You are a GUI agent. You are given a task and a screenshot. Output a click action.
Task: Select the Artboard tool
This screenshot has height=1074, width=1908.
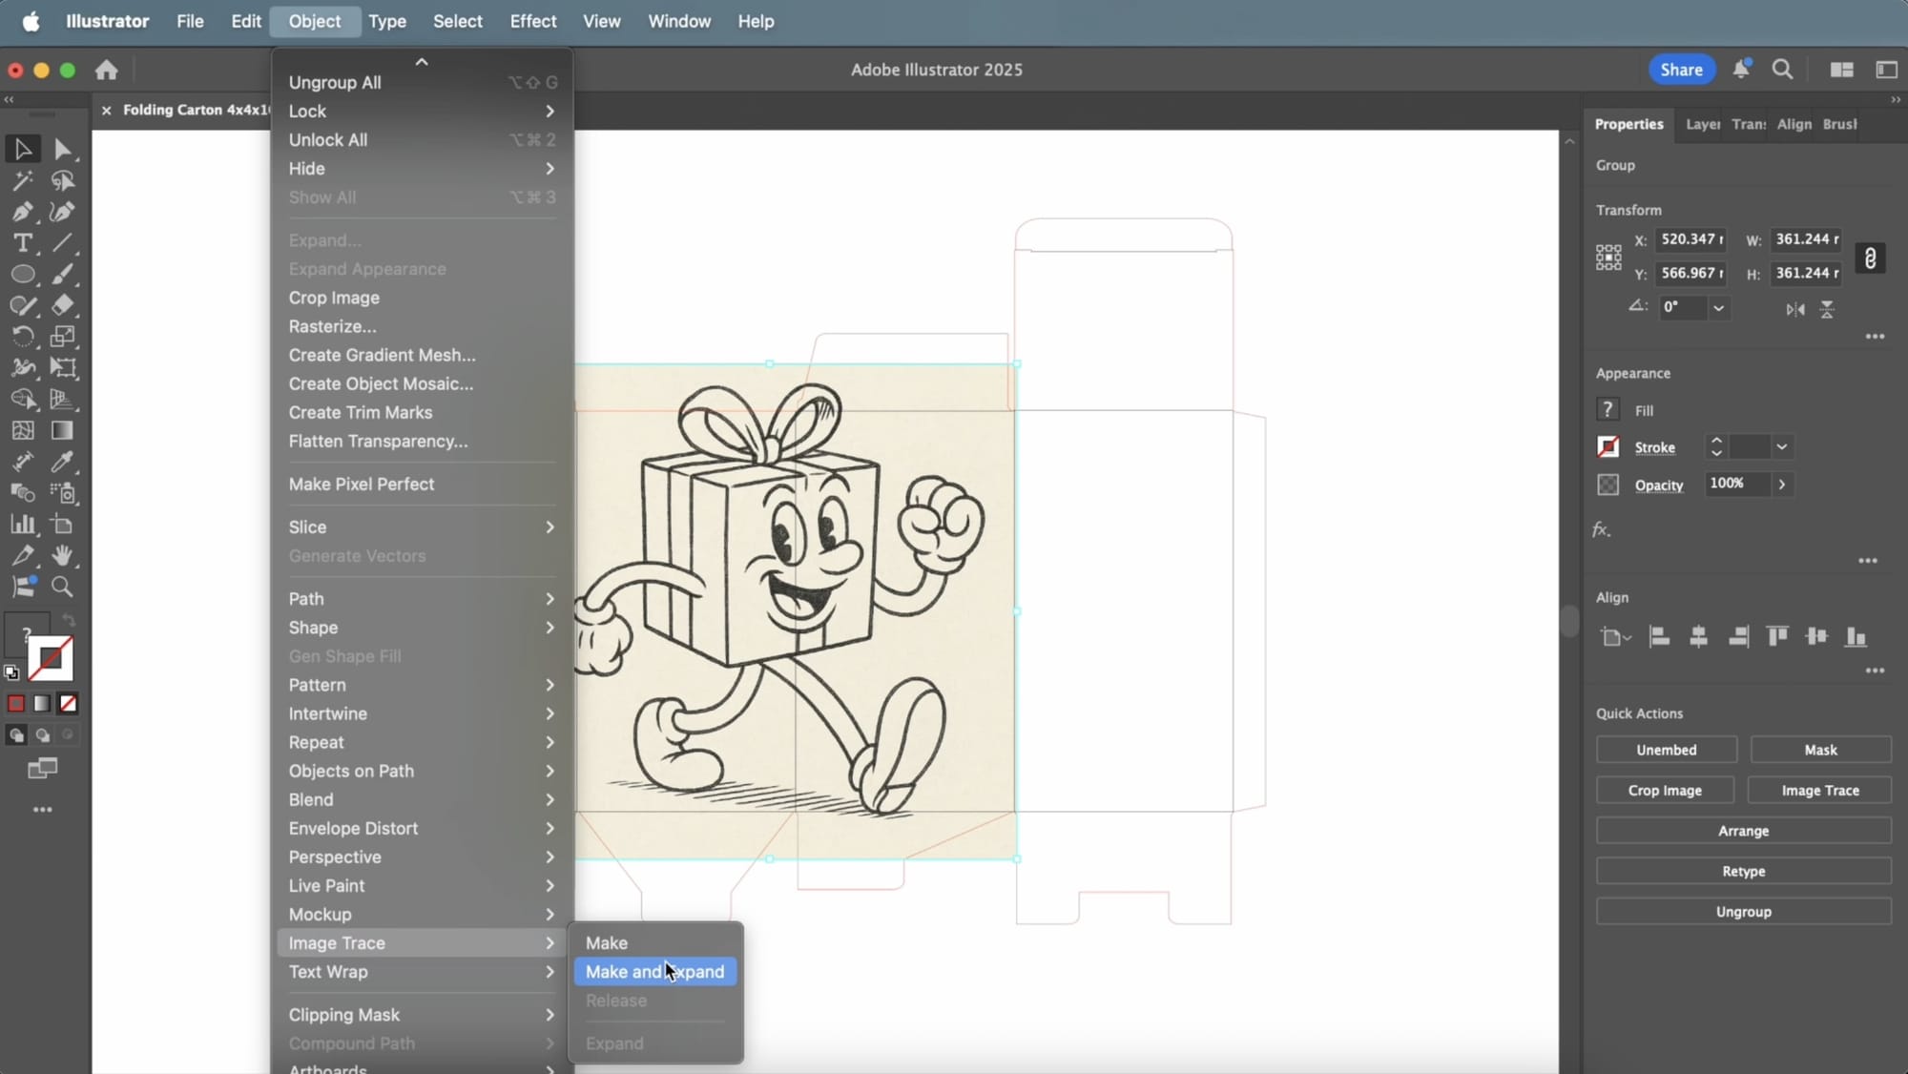62,525
